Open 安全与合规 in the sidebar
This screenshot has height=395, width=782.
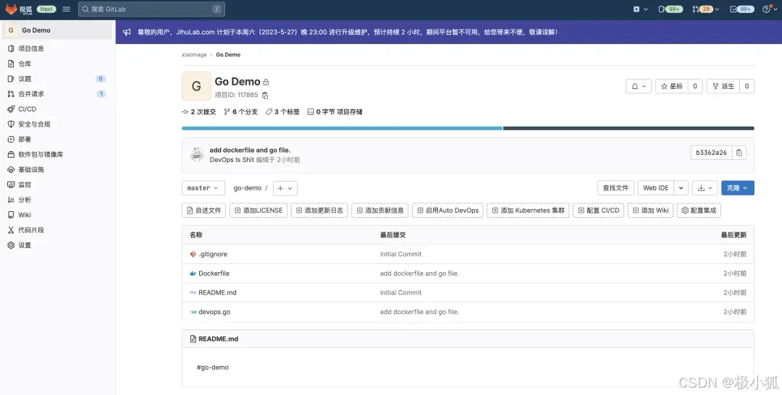tap(34, 124)
